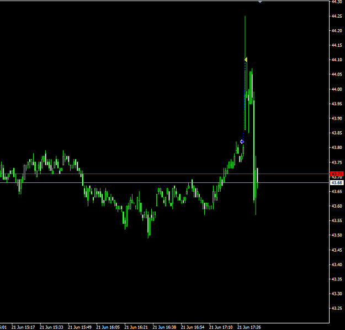Image resolution: width=345 pixels, height=330 pixels.
Task: Click the 44.05 price scale label
Action: tap(337, 74)
